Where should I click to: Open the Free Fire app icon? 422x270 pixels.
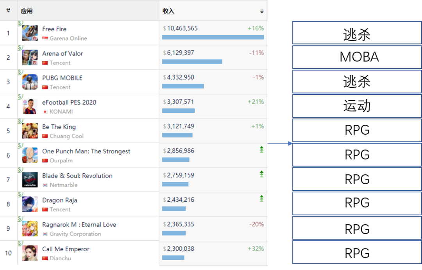coord(30,33)
